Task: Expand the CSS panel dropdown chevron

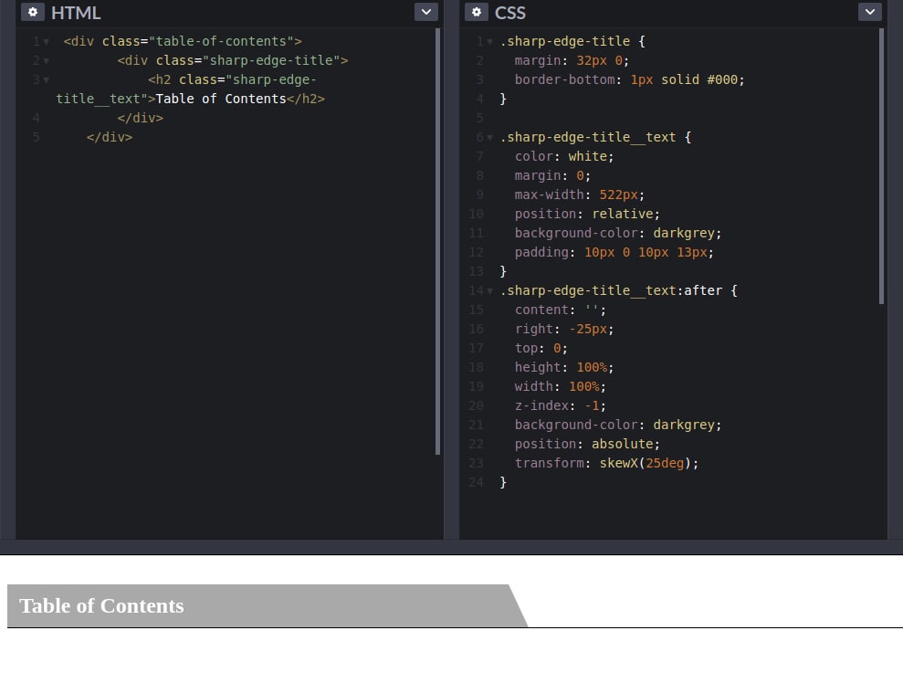Action: pyautogui.click(x=869, y=12)
